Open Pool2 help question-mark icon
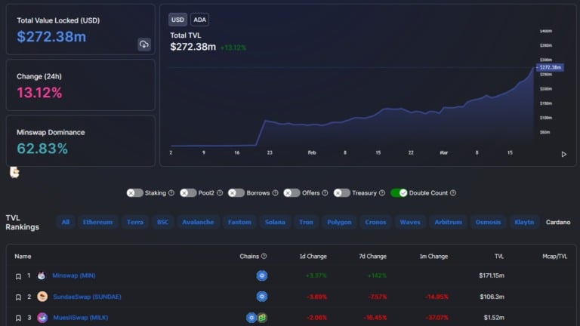Viewport: 580px width, 326px height. tap(220, 193)
